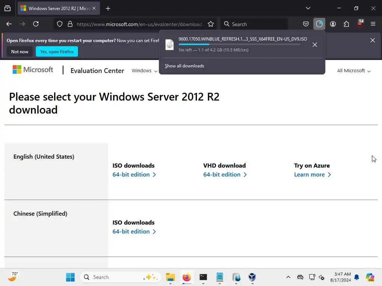This screenshot has height=286, width=382.
Task: Open the database server app in taskbar
Action: click(236, 277)
